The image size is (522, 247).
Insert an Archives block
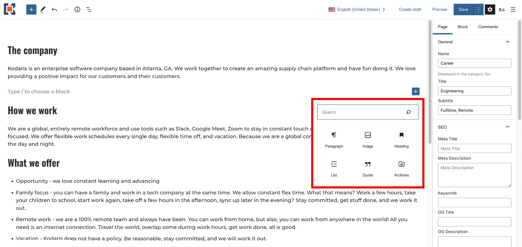coord(401,169)
